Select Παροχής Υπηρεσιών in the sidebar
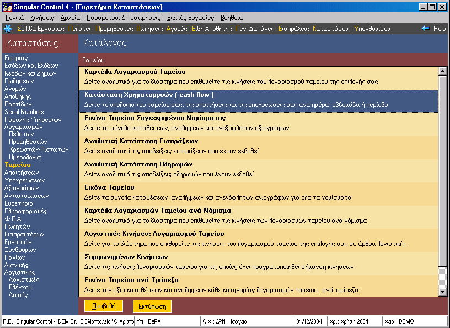The image size is (450, 328). tap(33, 120)
